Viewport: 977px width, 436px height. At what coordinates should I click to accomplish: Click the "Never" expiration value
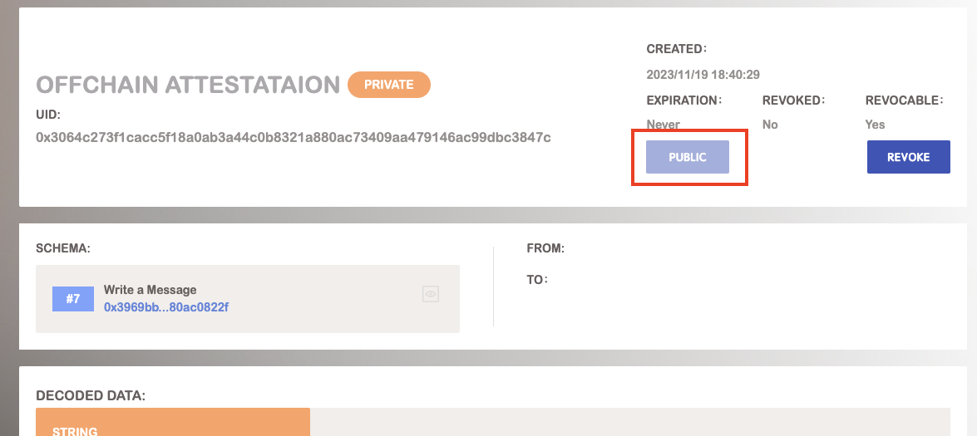point(663,125)
